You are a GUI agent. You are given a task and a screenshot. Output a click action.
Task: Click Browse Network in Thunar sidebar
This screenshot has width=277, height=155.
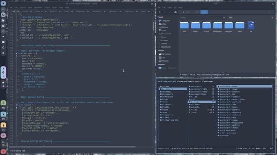click(x=167, y=68)
